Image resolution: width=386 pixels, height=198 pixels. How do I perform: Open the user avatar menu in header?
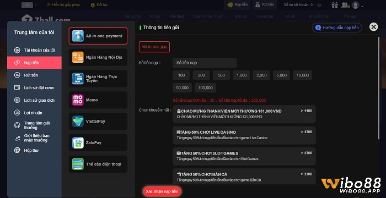coord(355,4)
